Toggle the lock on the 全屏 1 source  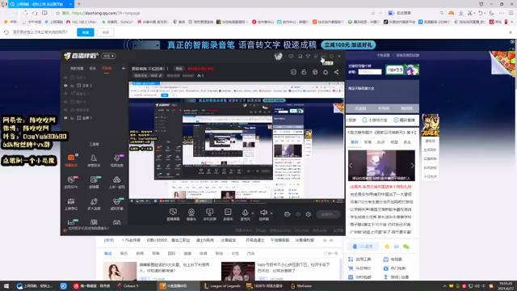click(72, 118)
